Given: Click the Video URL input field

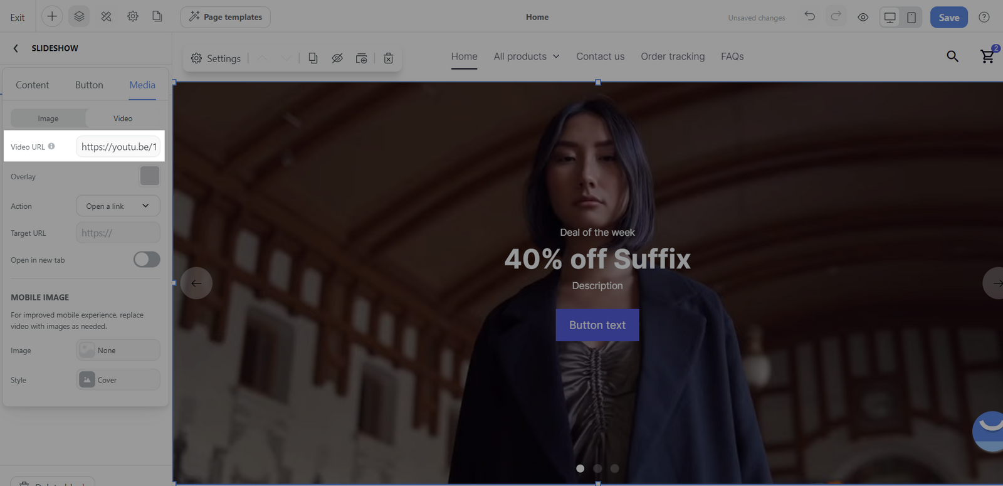Looking at the screenshot, I should [x=118, y=147].
